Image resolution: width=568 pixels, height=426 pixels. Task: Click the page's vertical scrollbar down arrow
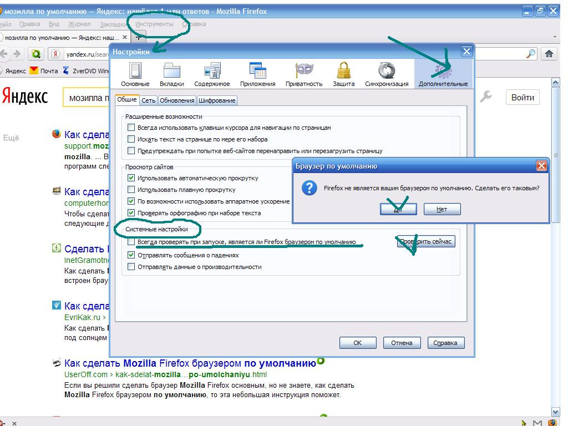point(556,411)
